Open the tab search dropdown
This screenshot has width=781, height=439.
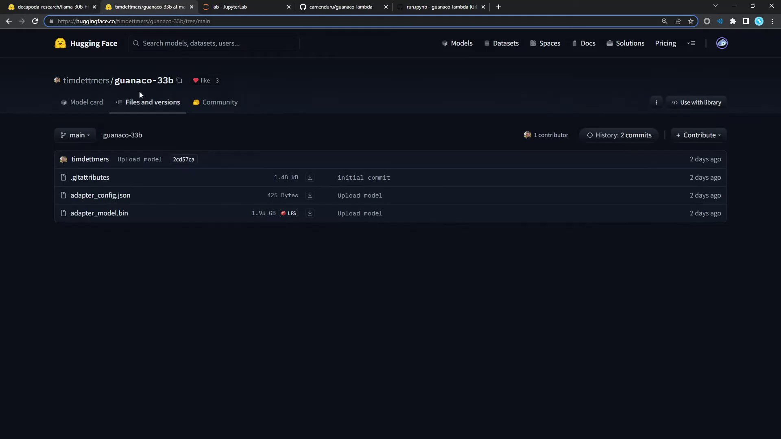pos(716,6)
